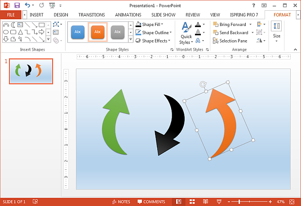
Task: Collapse the ribbon
Action: (x=295, y=50)
